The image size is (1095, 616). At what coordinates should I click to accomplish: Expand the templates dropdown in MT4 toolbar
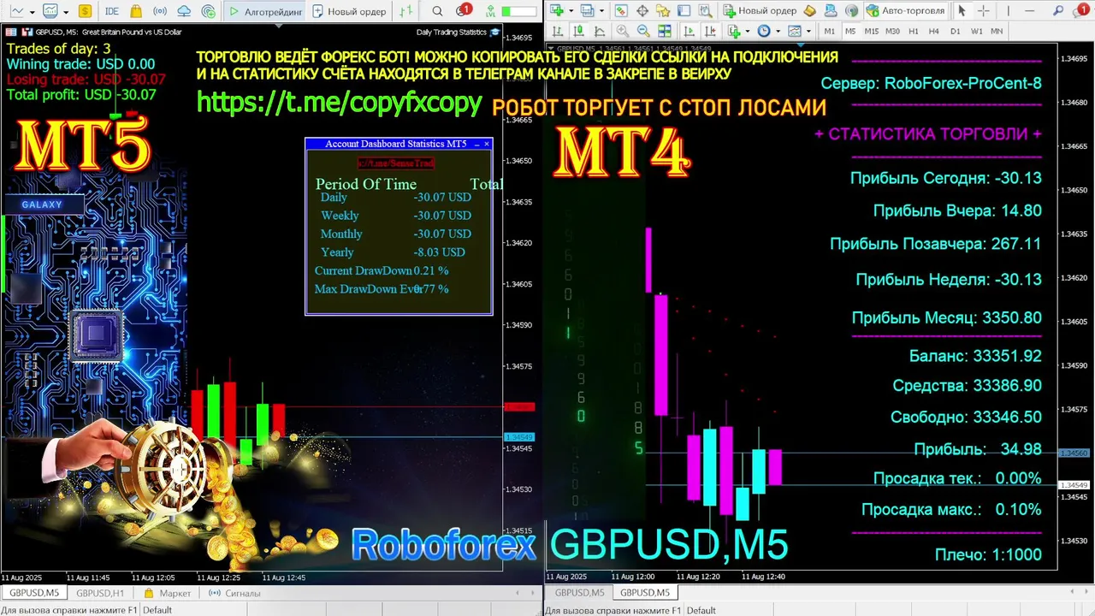tap(808, 31)
